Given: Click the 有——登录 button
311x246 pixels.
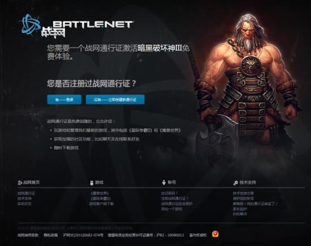Looking at the screenshot, I should pos(64,99).
